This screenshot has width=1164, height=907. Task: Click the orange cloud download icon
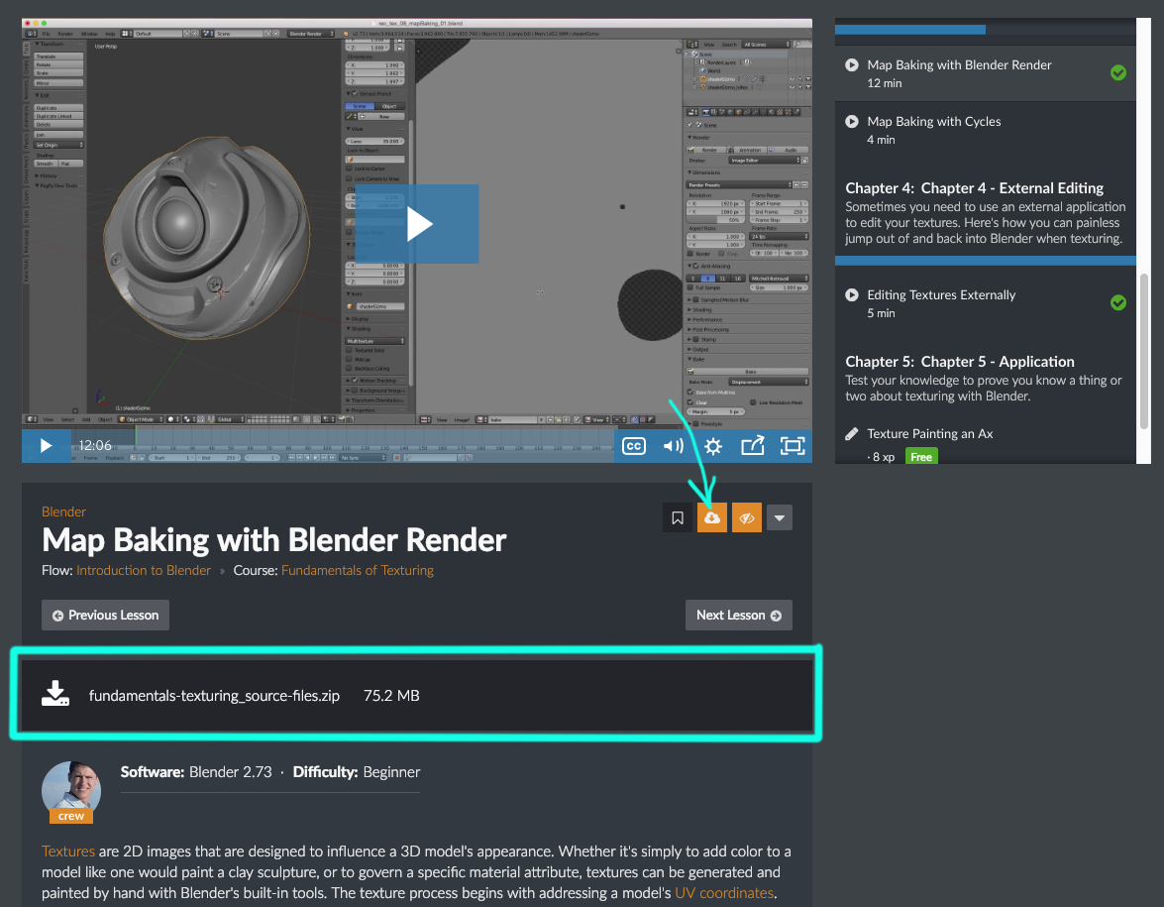coord(712,517)
